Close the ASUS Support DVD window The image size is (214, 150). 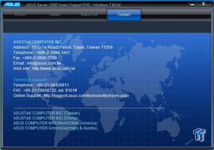(204, 4)
